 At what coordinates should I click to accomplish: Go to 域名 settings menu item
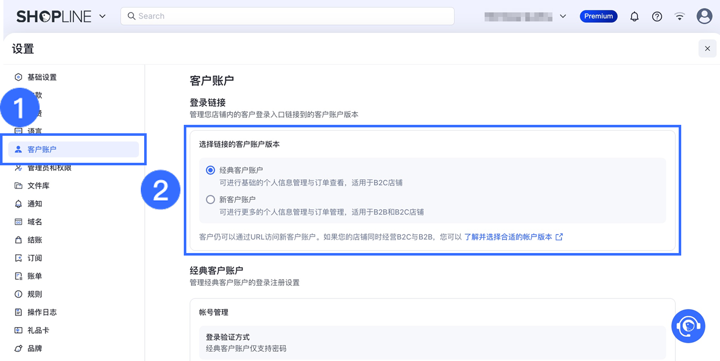(x=35, y=222)
